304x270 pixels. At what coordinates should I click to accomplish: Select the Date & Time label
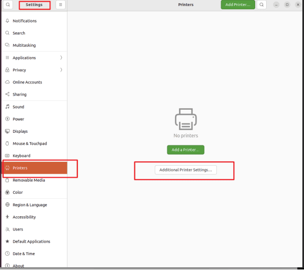click(x=24, y=254)
